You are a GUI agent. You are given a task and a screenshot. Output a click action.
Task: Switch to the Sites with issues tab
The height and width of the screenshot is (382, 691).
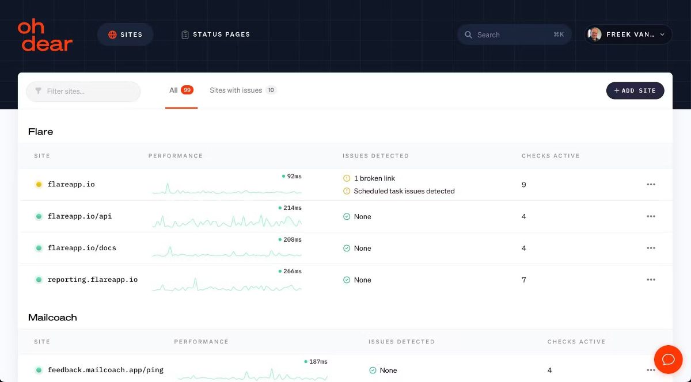[242, 90]
